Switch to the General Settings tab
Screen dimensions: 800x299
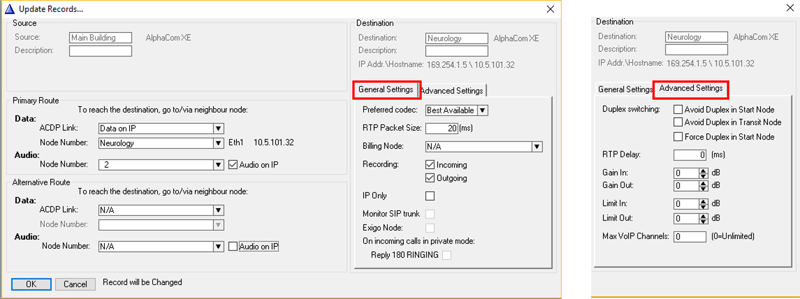pos(385,90)
